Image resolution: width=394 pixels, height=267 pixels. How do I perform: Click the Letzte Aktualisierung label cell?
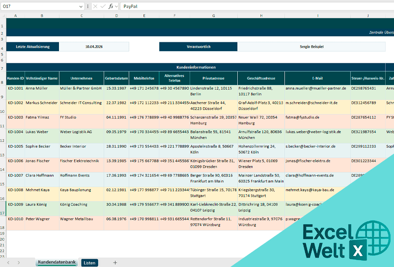pyautogui.click(x=32, y=47)
